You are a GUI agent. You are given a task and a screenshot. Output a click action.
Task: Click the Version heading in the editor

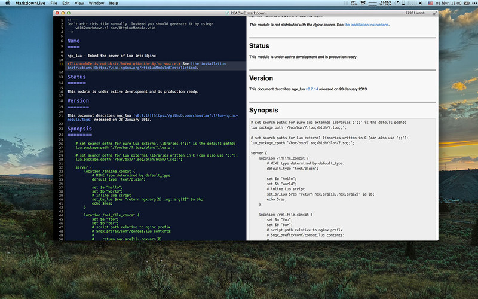click(78, 100)
